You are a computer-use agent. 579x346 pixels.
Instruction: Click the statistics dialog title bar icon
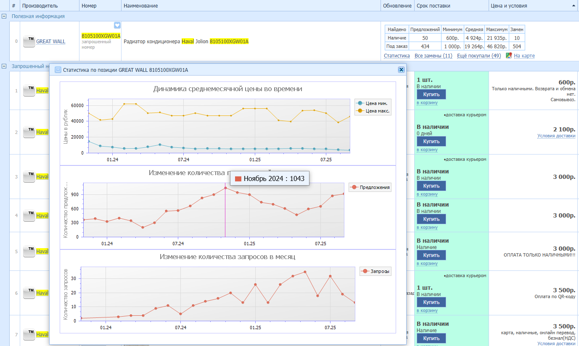coord(58,70)
